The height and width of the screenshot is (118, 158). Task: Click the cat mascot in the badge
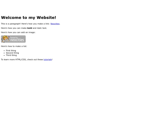(5, 39)
